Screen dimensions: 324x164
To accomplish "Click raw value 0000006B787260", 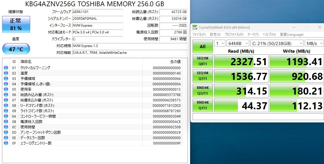I will (167, 111).
